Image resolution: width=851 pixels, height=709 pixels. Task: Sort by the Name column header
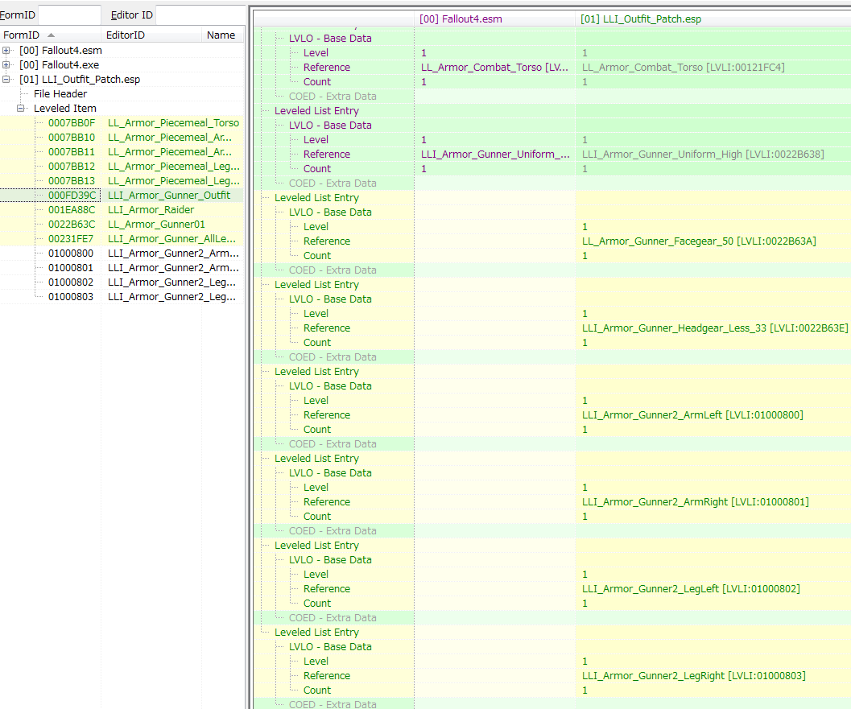click(222, 35)
